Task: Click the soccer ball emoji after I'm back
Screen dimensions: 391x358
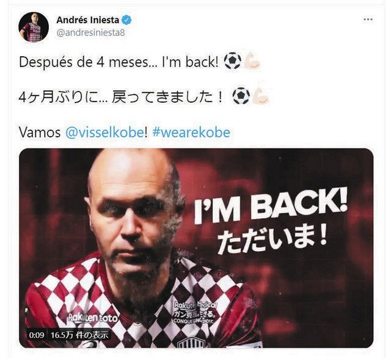Action: click(233, 61)
